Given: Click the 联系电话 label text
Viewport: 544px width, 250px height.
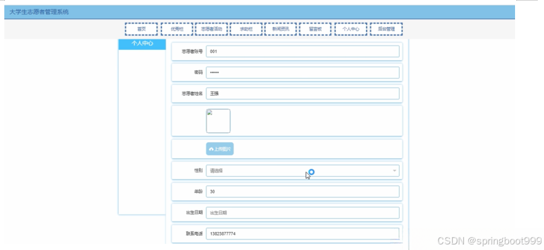Looking at the screenshot, I should pos(194,234).
